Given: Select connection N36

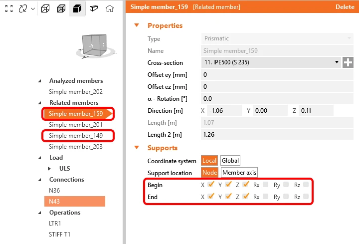Looking at the screenshot, I should point(54,191).
